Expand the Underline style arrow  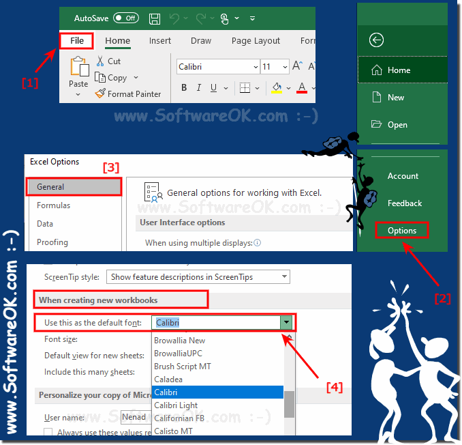click(x=226, y=88)
